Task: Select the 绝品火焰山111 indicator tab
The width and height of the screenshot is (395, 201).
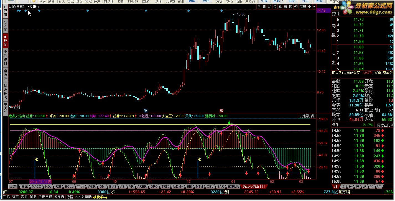Action: (254, 187)
